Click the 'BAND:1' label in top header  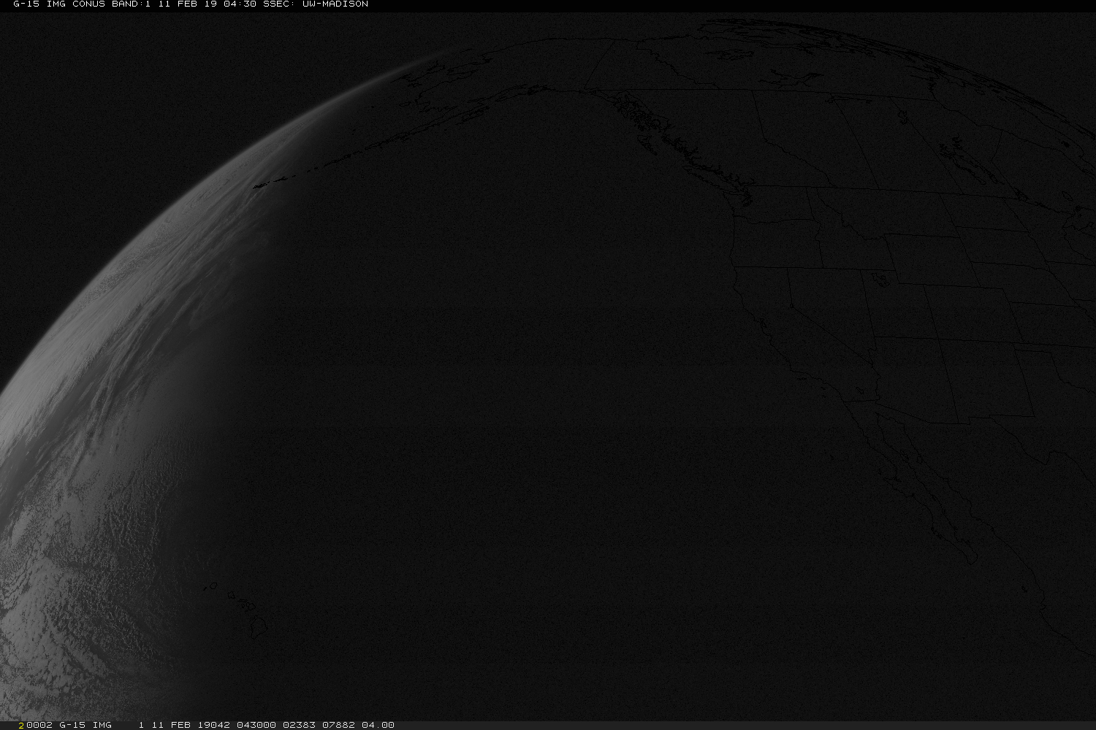[x=130, y=4]
